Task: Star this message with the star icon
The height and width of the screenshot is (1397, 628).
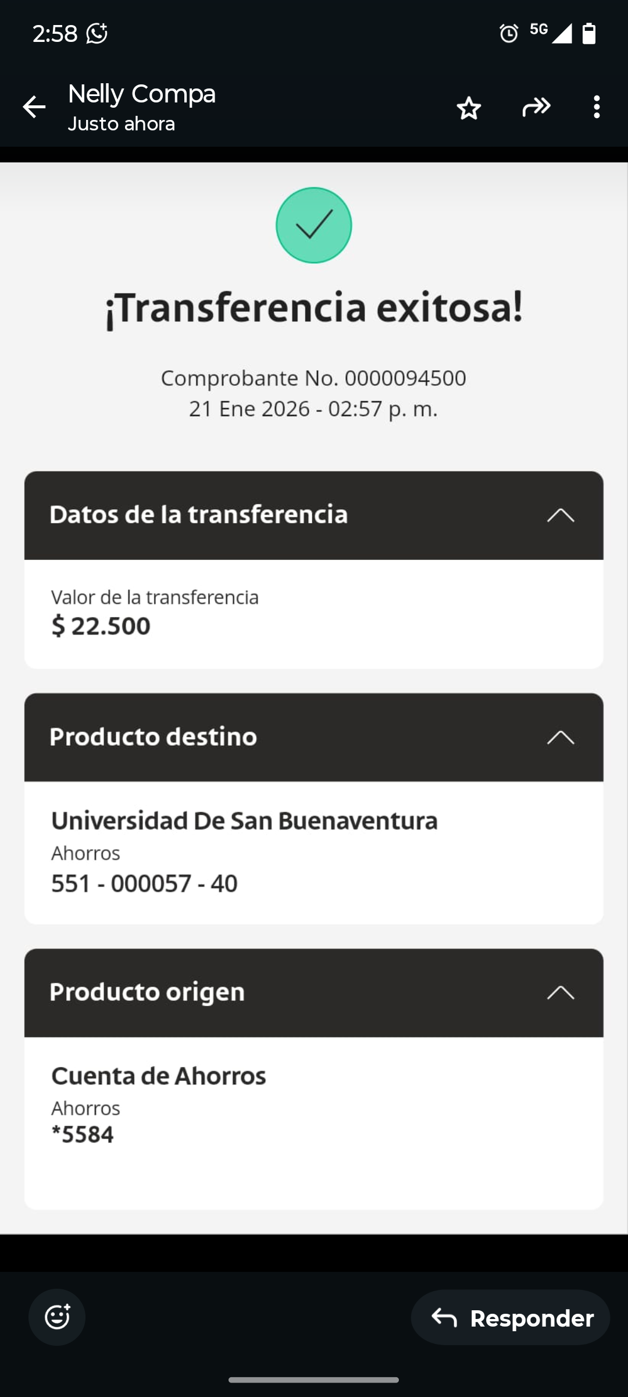Action: pyautogui.click(x=469, y=108)
